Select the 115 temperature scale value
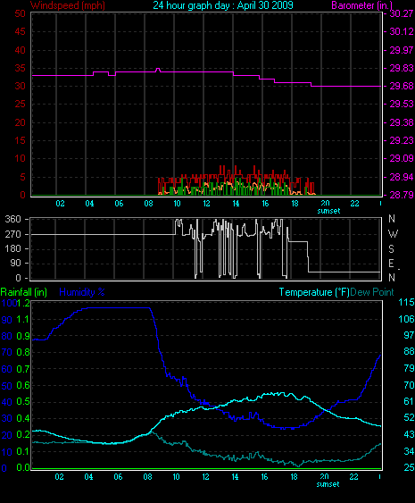Screen dimensions: 415x503 pos(406,302)
